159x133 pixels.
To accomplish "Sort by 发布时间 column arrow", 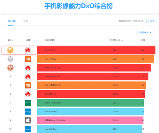I will point(122,41).
